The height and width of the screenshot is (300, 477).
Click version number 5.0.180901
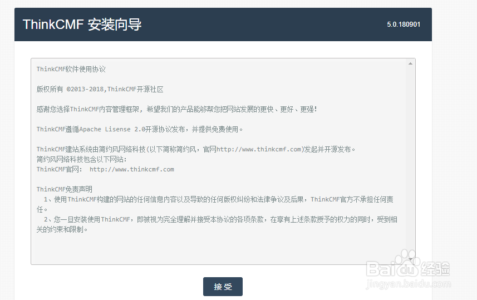pos(404,24)
